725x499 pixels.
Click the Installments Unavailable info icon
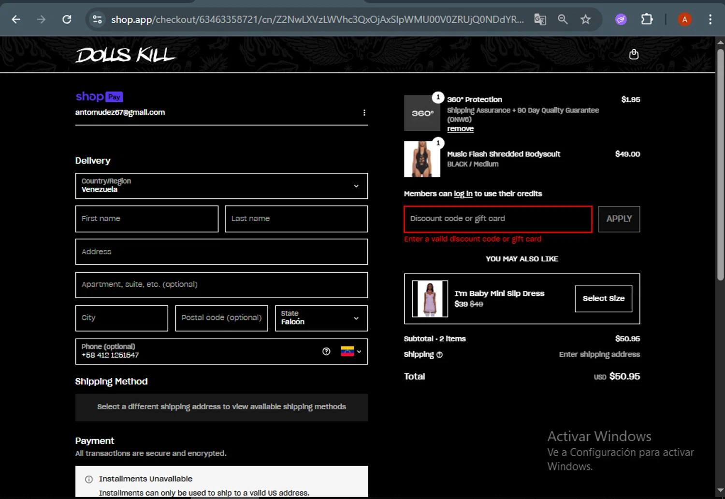click(x=89, y=479)
